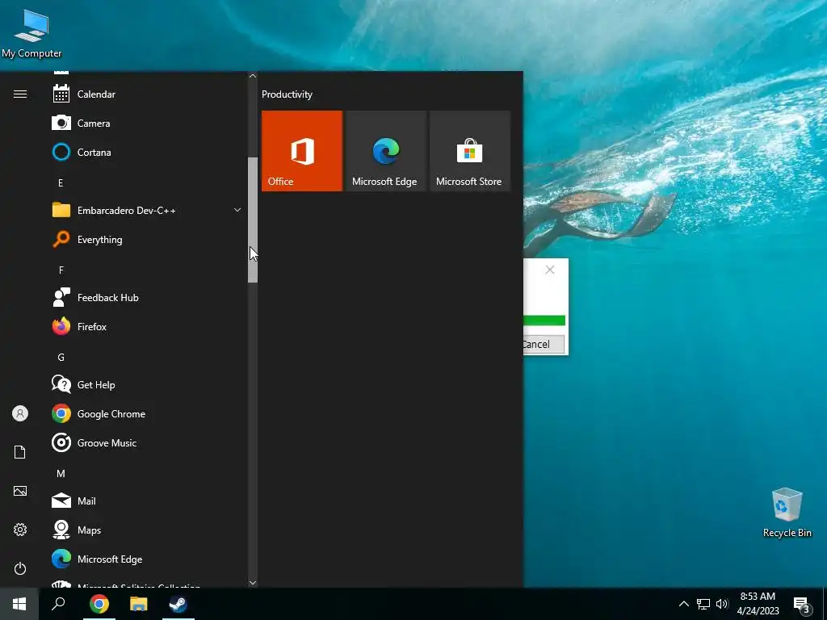827x620 pixels.
Task: Open the Embarcadero Dev-C++ folder entry
Action: (147, 211)
